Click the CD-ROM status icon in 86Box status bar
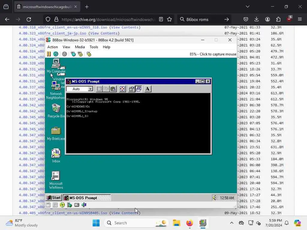This screenshot has width=307, height=230. [x=62, y=205]
